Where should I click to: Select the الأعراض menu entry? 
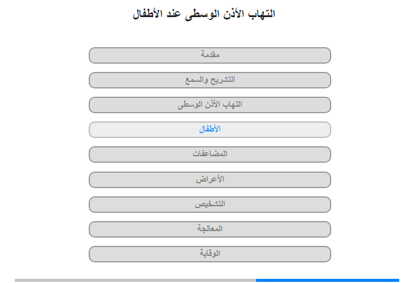tap(209, 180)
